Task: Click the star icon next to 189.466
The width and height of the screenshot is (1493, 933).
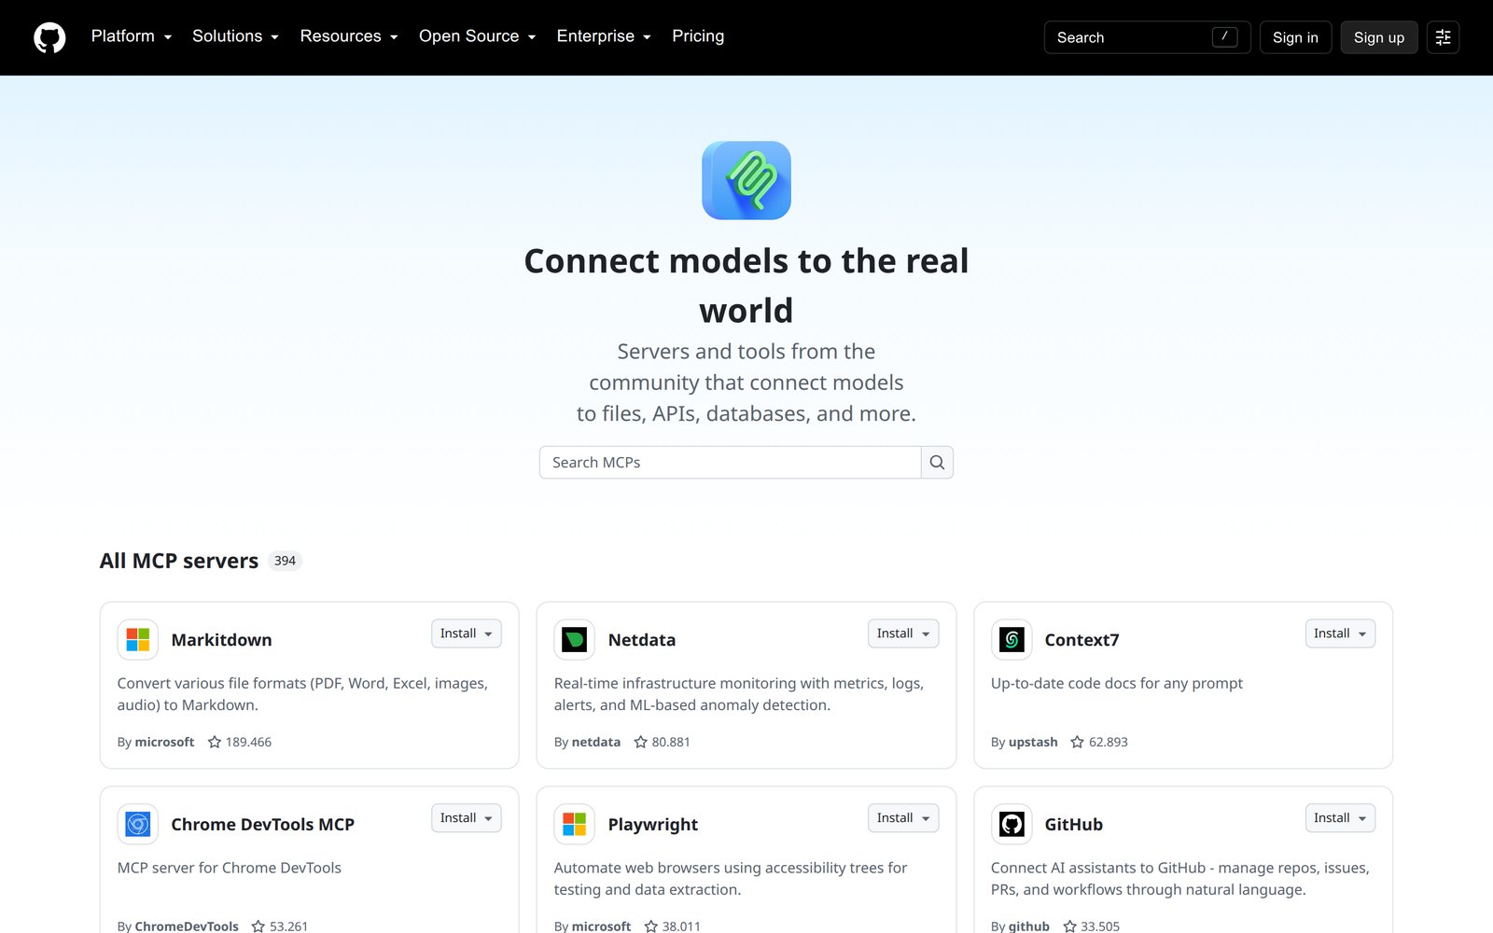Action: tap(215, 742)
